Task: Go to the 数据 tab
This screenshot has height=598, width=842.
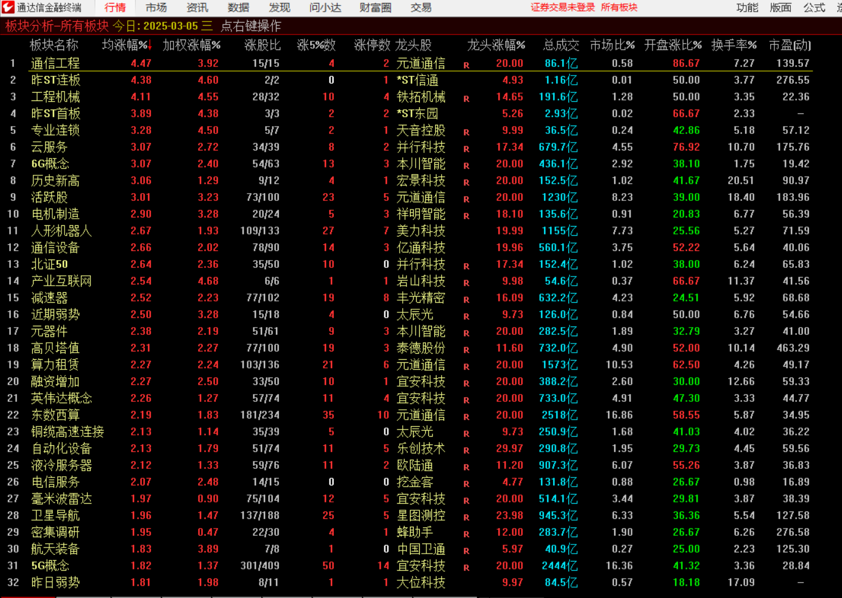Action: pos(238,7)
